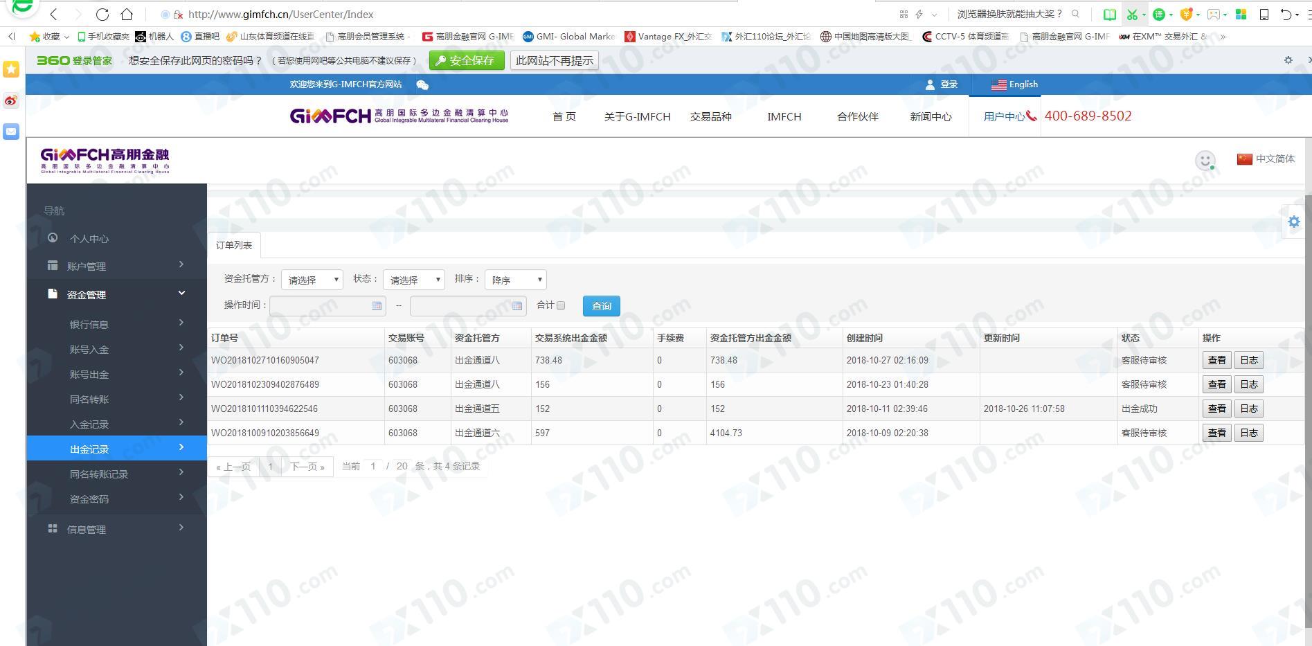
Task: Open IMFCH menu item
Action: pos(784,116)
